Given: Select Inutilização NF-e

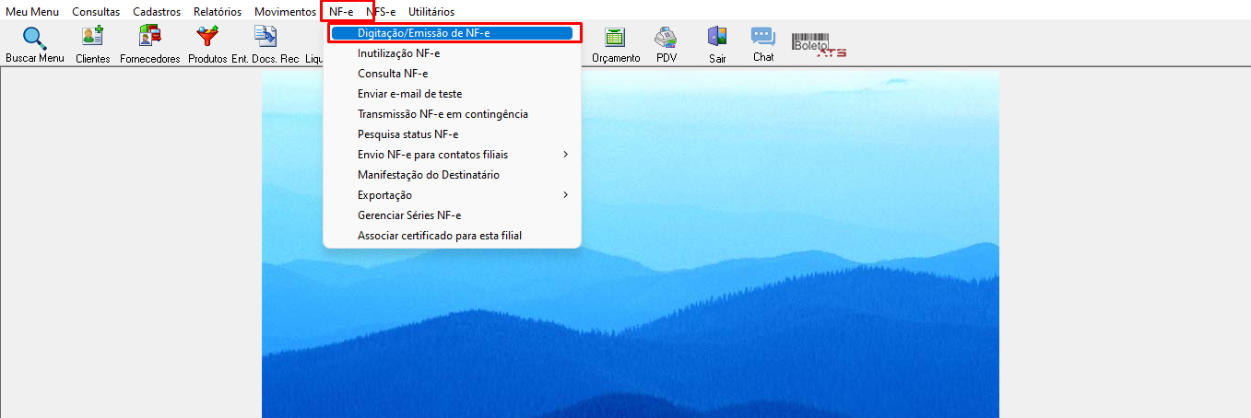Looking at the screenshot, I should click(x=452, y=53).
